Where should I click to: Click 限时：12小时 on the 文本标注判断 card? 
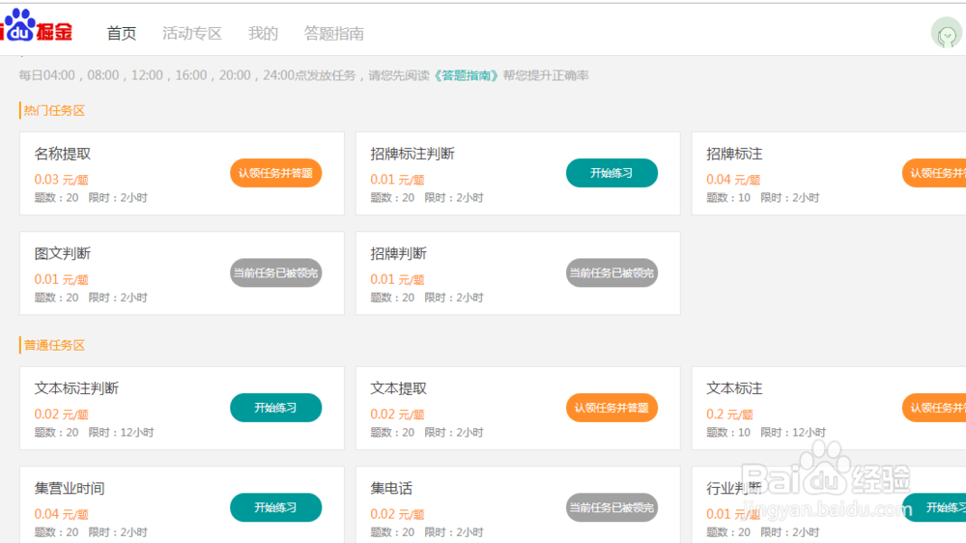click(x=122, y=433)
